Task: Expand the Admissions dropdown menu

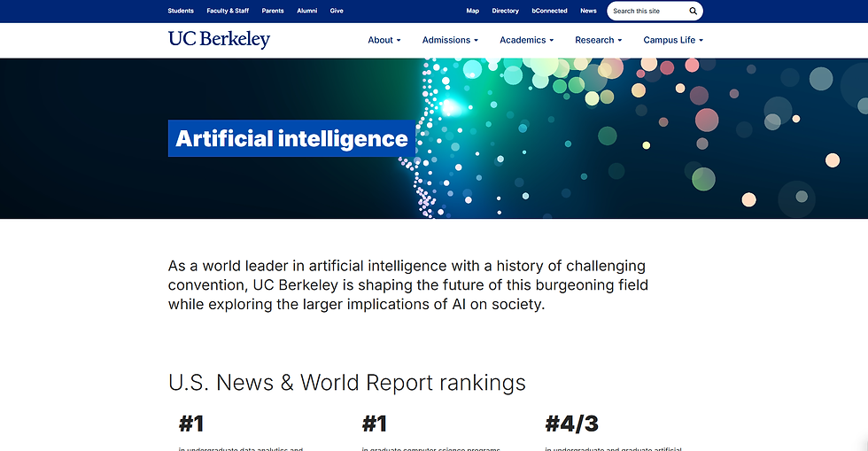Action: click(450, 40)
